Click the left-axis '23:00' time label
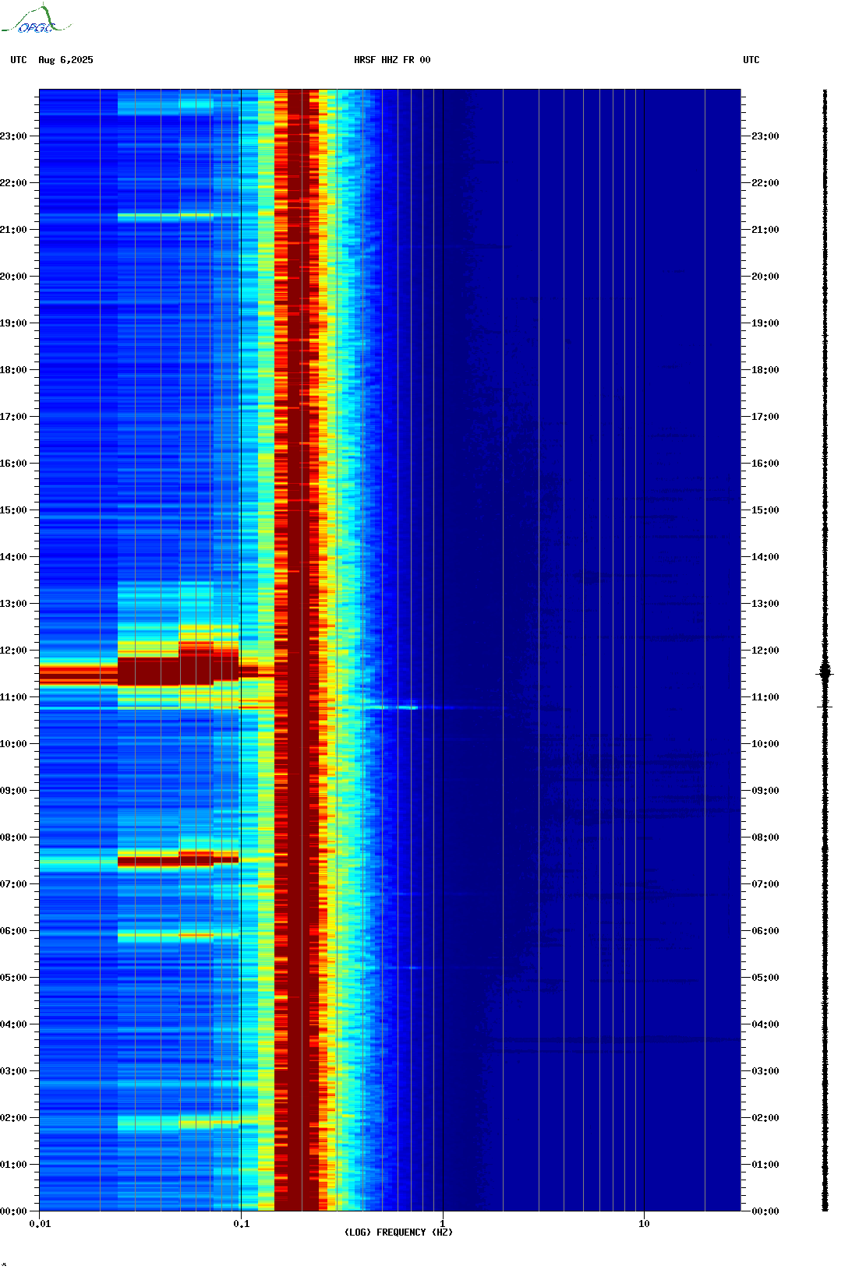 click(x=13, y=136)
